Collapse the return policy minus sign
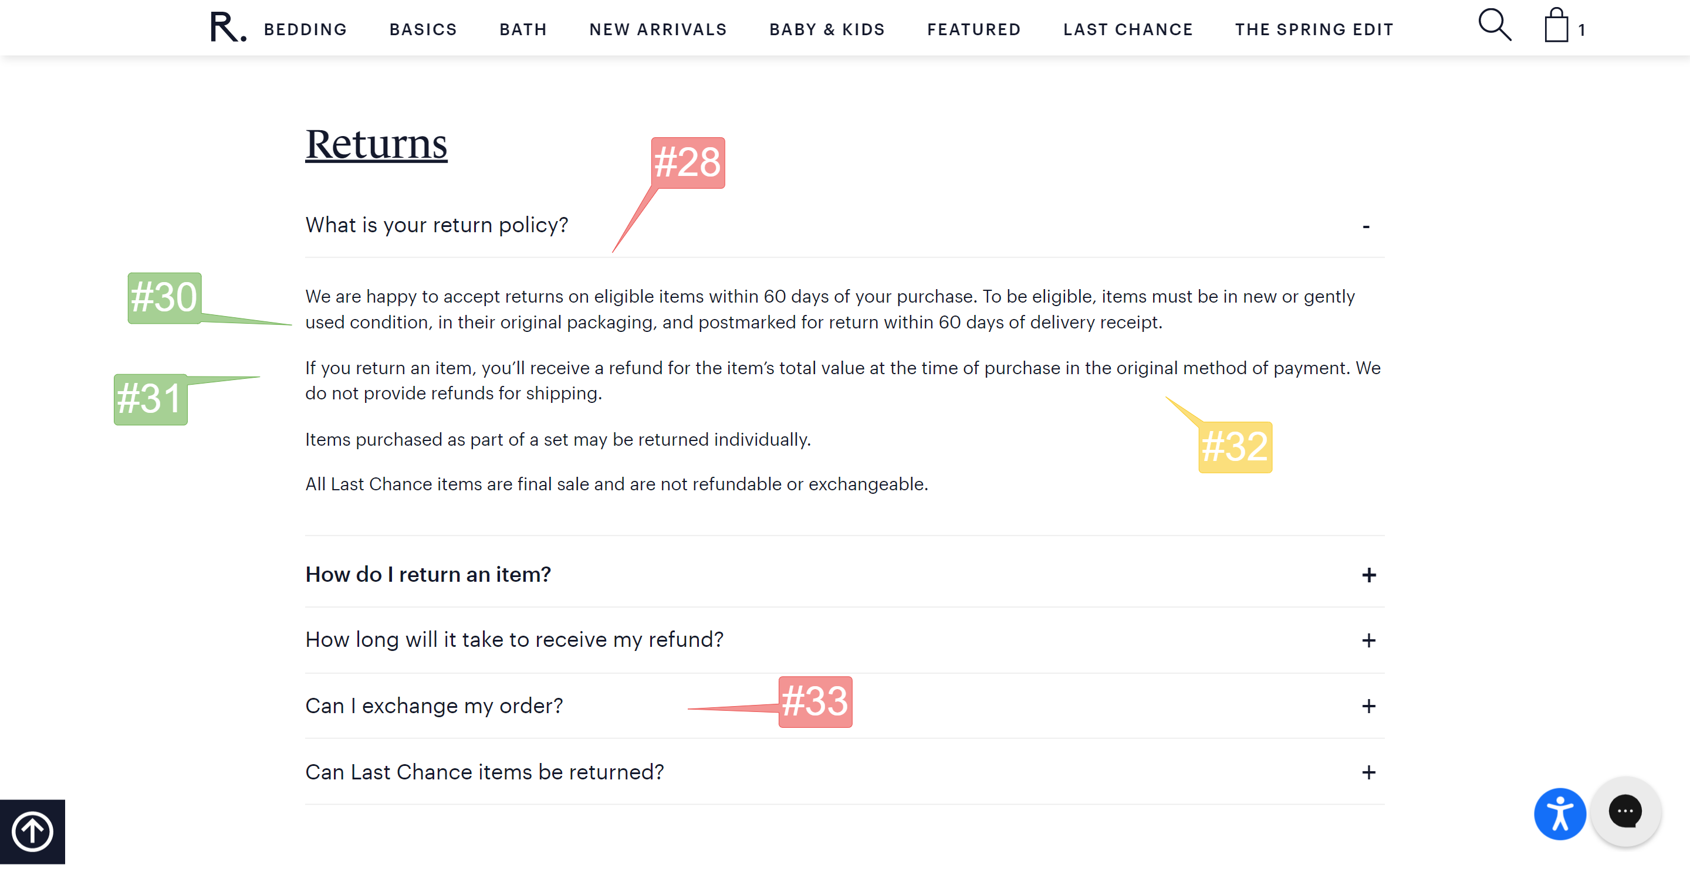This screenshot has height=875, width=1690. point(1366,227)
